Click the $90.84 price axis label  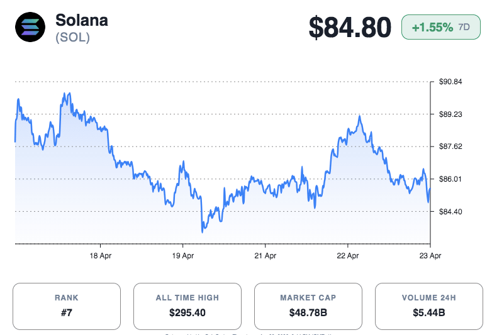tap(450, 82)
